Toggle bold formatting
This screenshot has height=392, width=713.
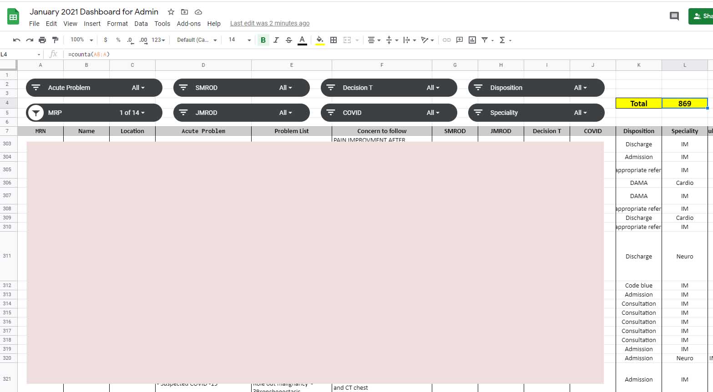(263, 40)
